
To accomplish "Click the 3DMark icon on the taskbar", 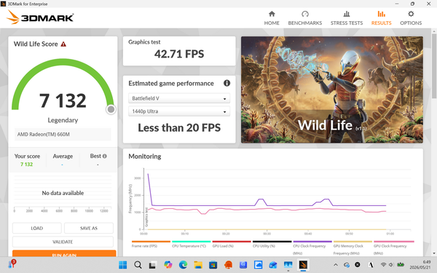I will (303, 265).
